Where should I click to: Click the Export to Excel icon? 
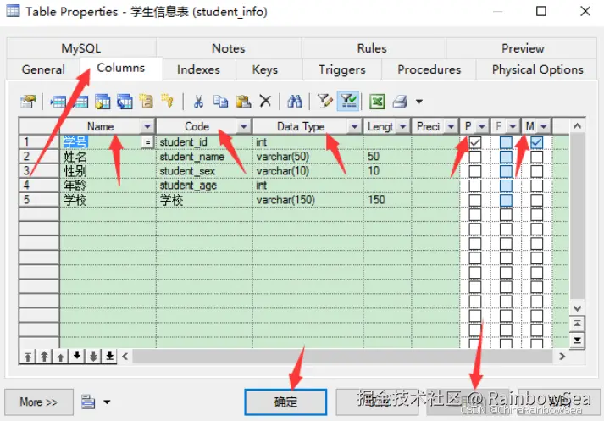click(x=377, y=102)
